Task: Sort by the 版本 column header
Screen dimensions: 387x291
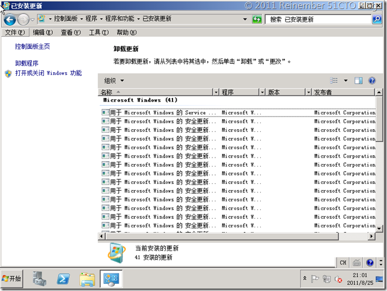Action: point(285,92)
